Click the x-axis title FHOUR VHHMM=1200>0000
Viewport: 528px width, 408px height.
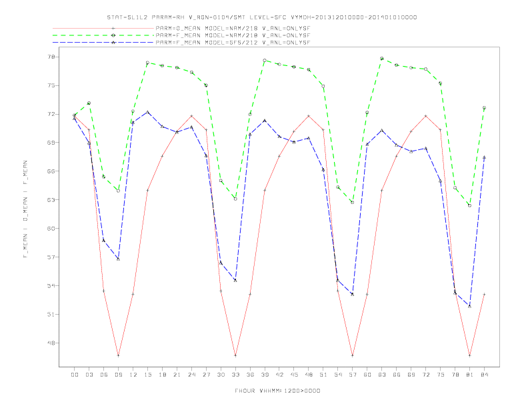(277, 391)
